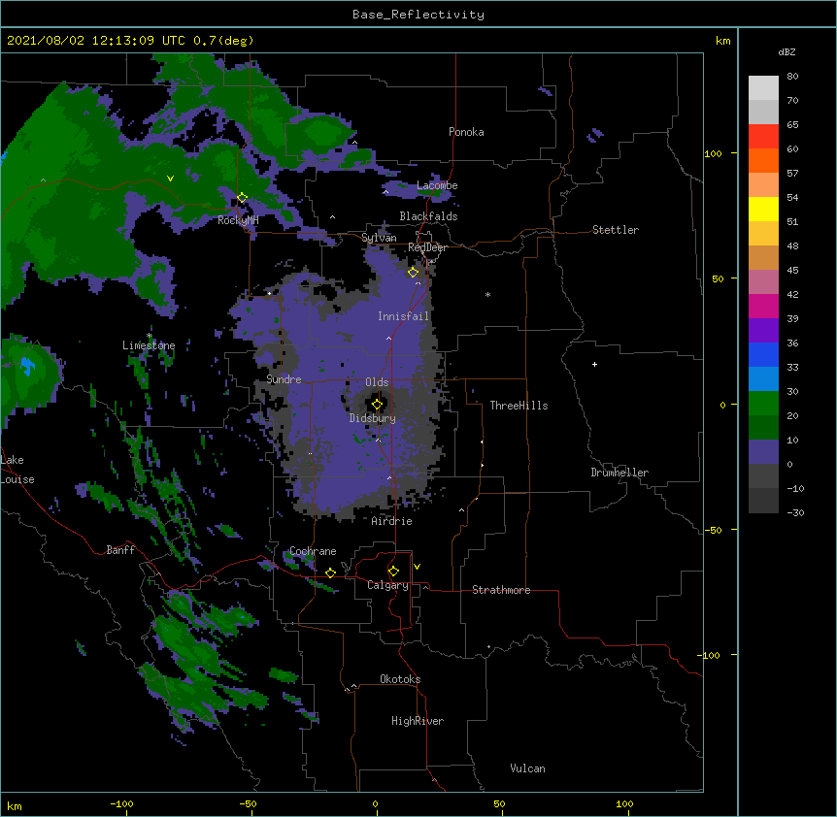Click the -50 tick on the right axis
Screen dimensions: 837x817
point(713,530)
